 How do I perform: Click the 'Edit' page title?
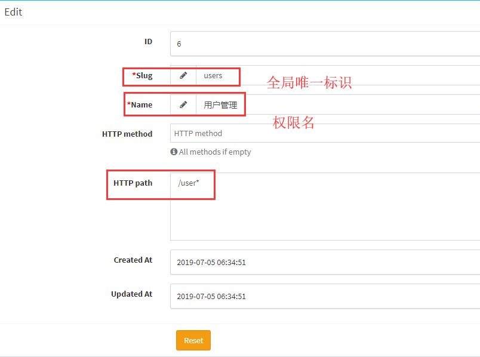coord(13,11)
